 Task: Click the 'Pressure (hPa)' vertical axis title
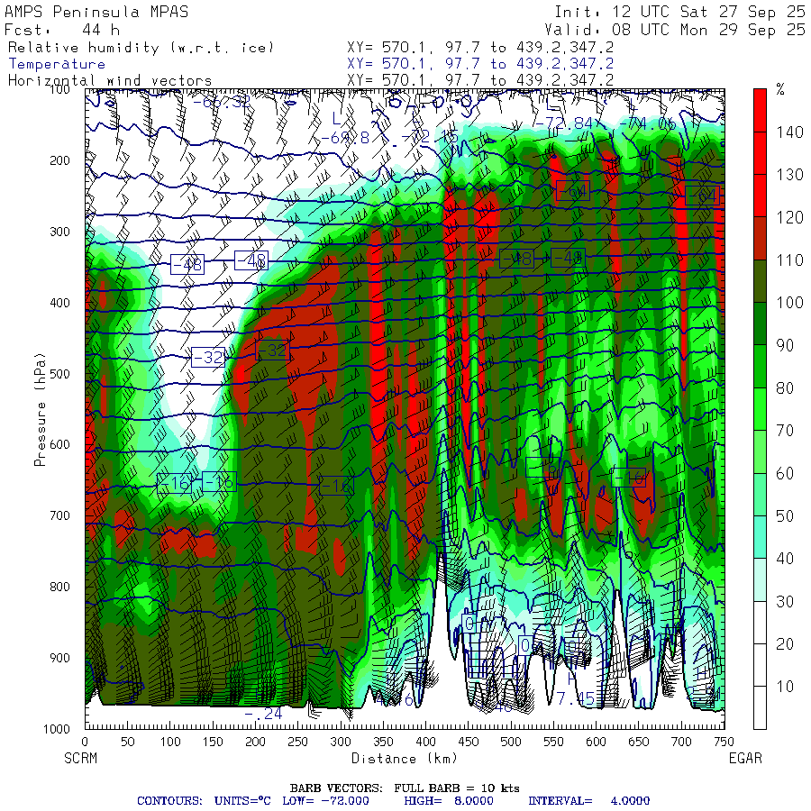40,410
